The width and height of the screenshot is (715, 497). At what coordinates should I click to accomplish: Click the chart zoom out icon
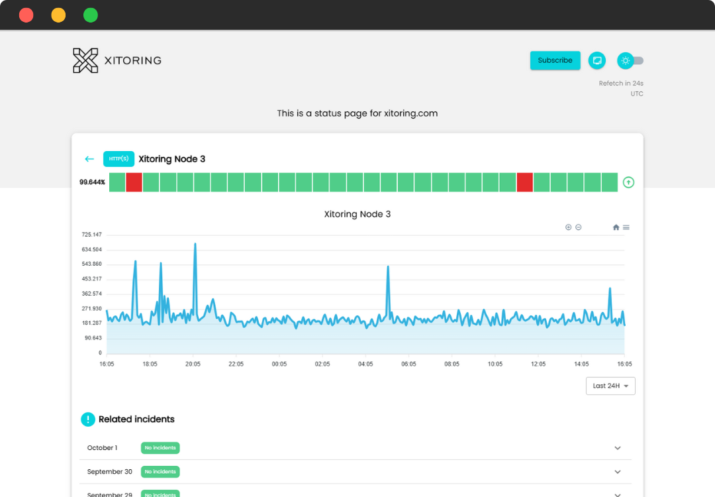(578, 227)
